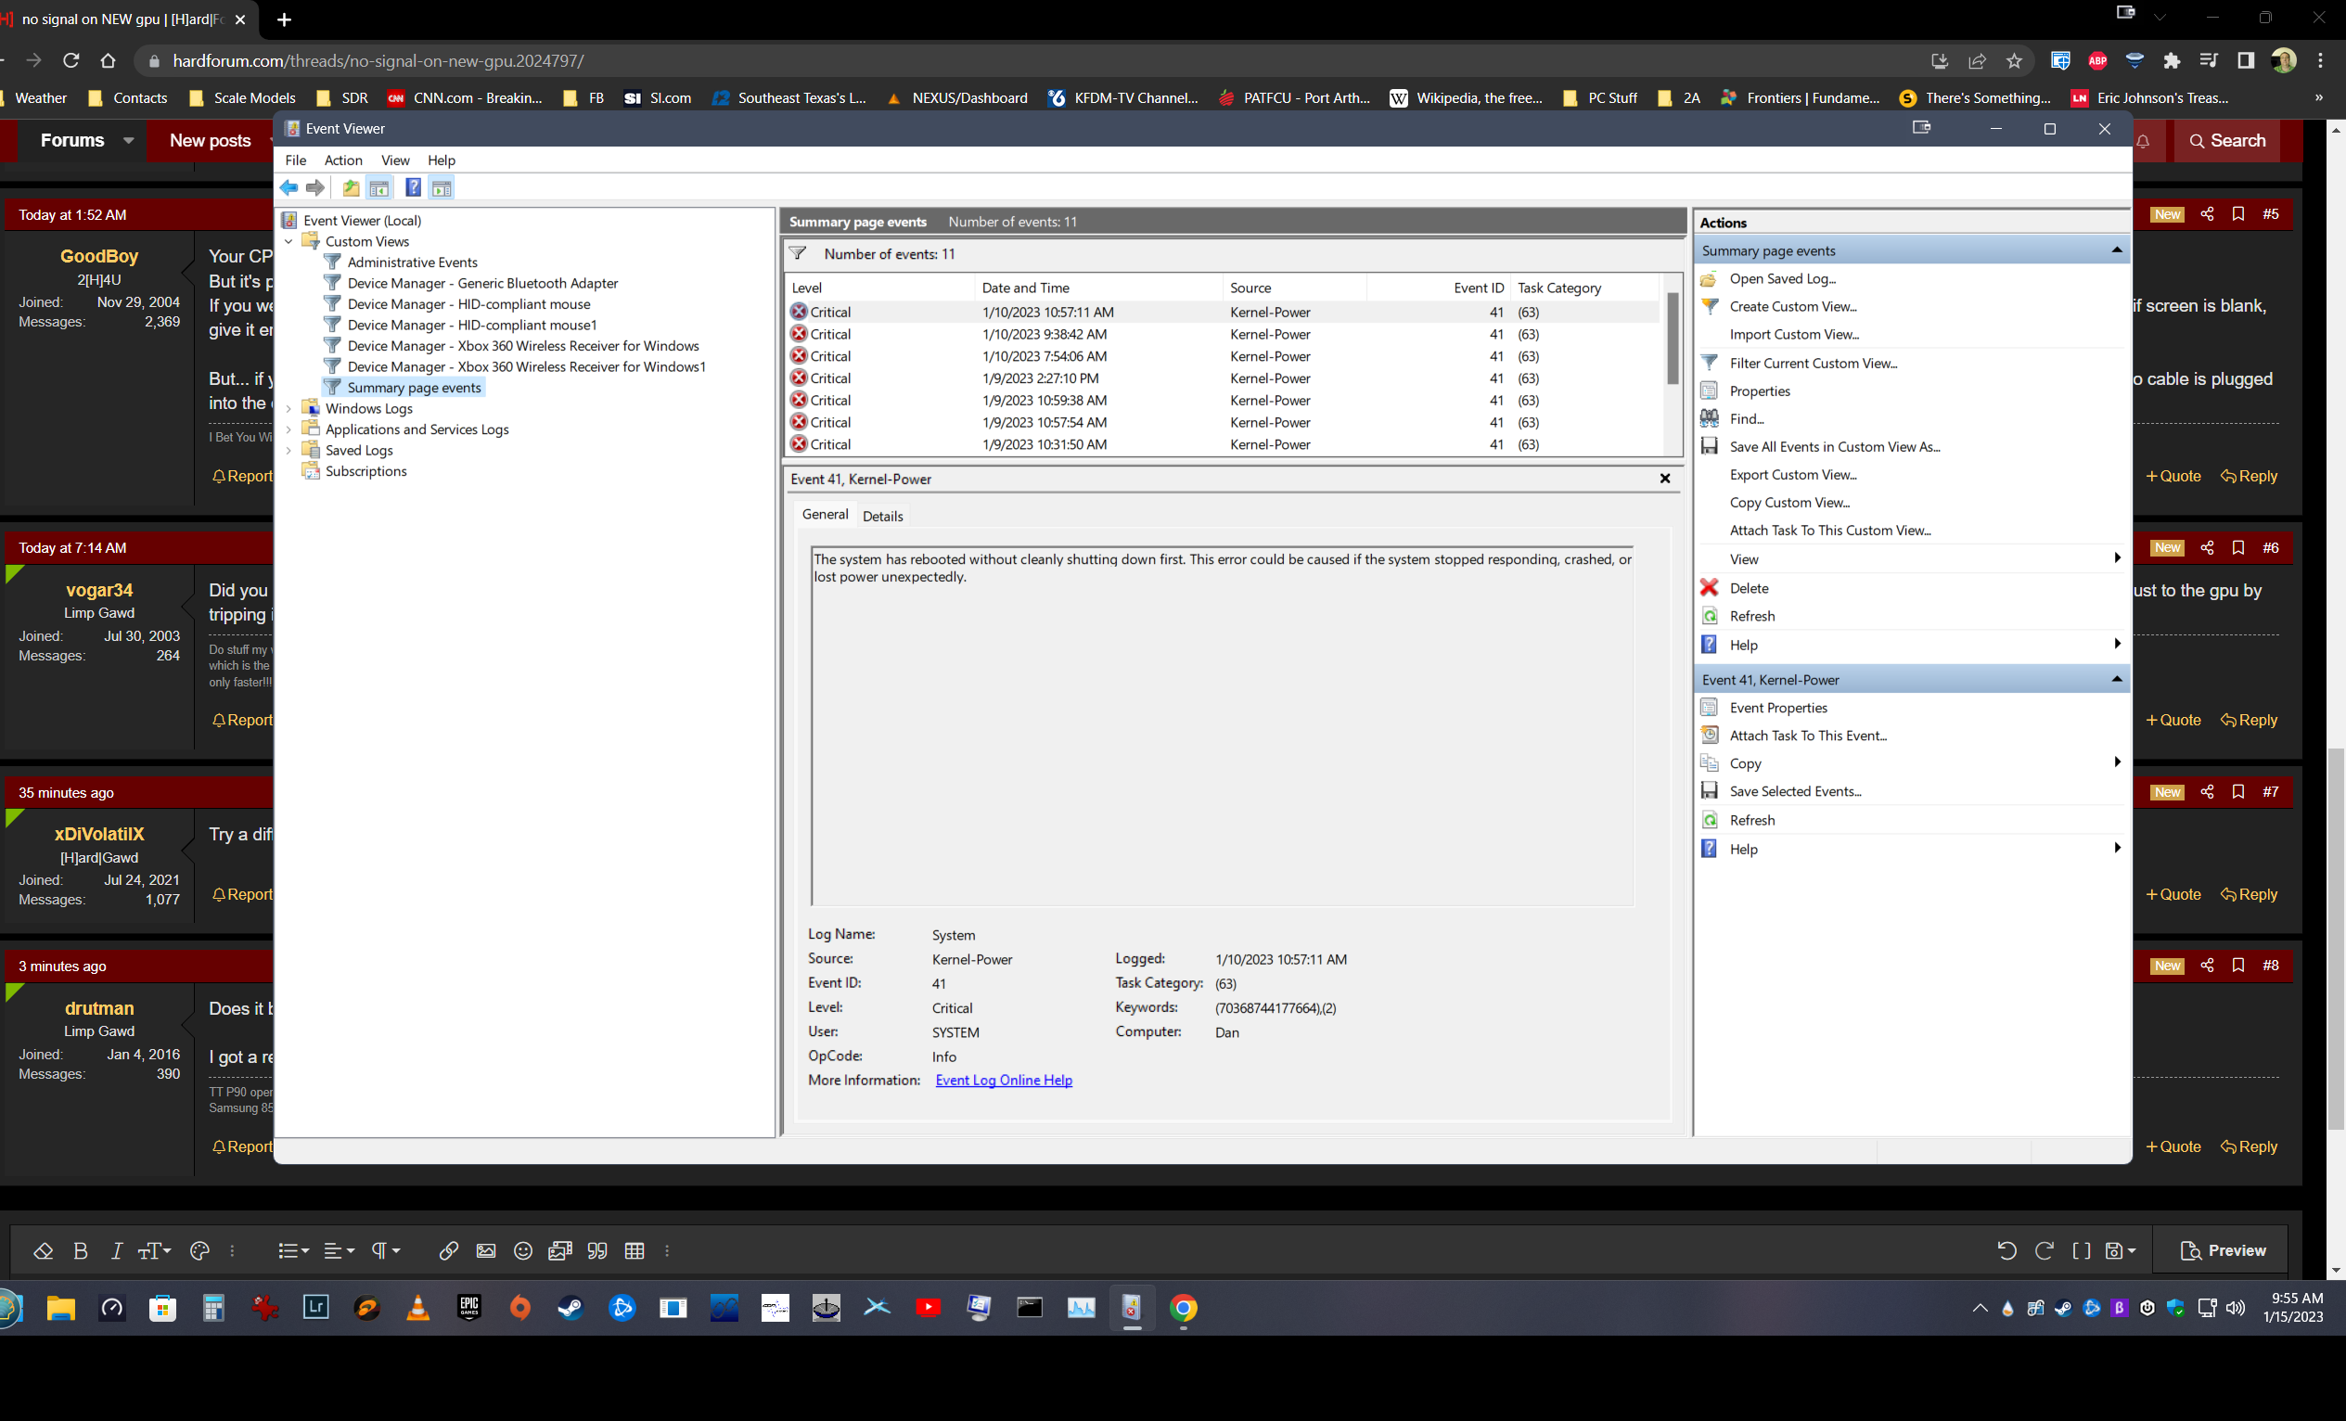This screenshot has width=2346, height=1421.
Task: Click the Up one level folder icon
Action: pyautogui.click(x=352, y=188)
